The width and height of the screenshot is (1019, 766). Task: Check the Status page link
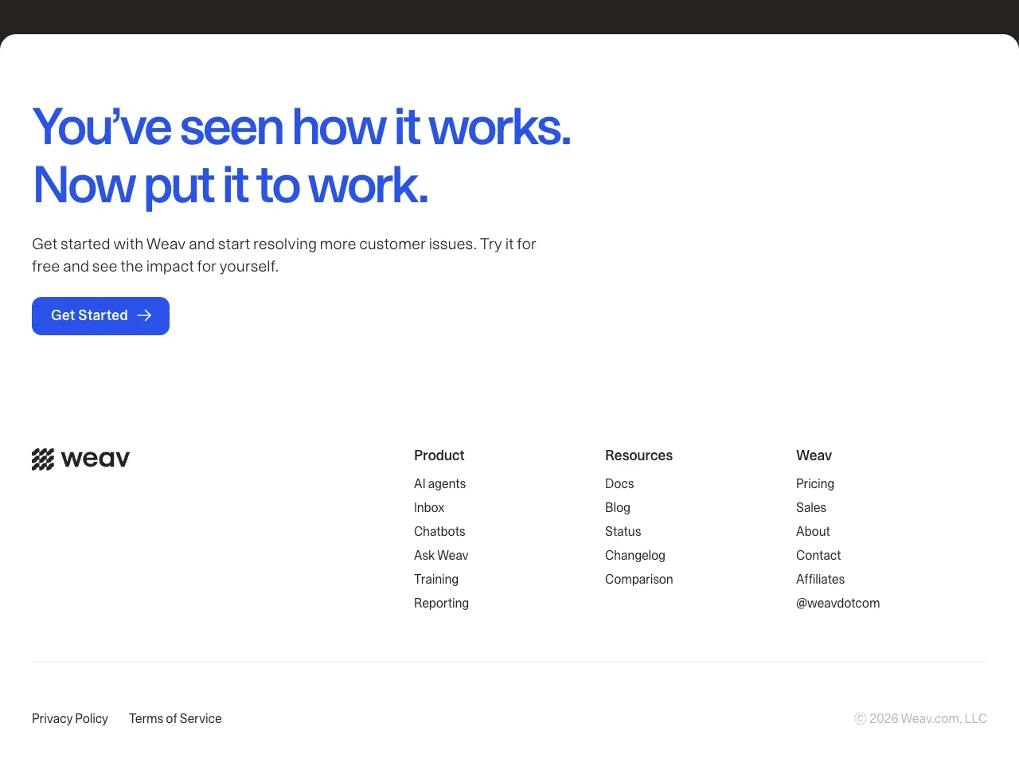pyautogui.click(x=623, y=531)
